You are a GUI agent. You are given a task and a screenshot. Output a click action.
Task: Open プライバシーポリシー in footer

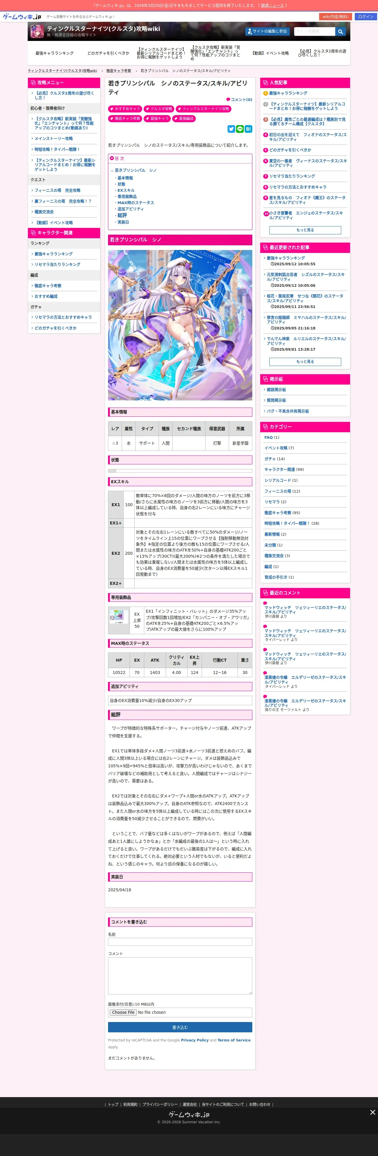click(x=160, y=1104)
